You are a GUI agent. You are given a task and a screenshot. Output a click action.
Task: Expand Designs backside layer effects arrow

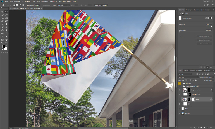(x=213, y=90)
